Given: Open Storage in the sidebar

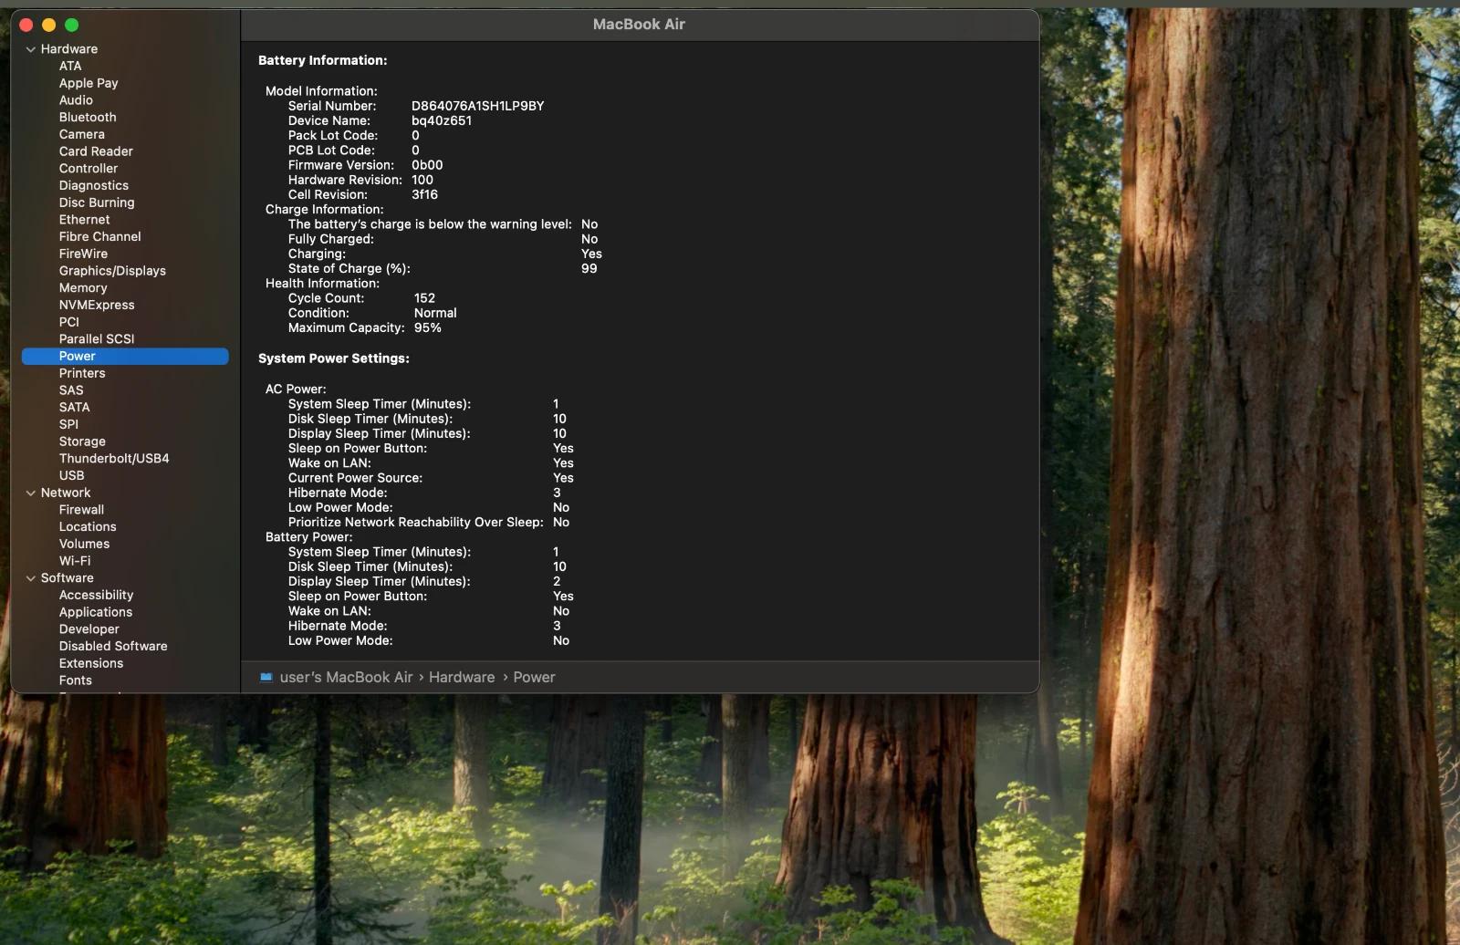Looking at the screenshot, I should (x=82, y=441).
